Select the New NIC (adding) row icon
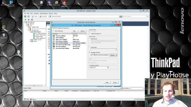 pyautogui.click(x=54, y=47)
